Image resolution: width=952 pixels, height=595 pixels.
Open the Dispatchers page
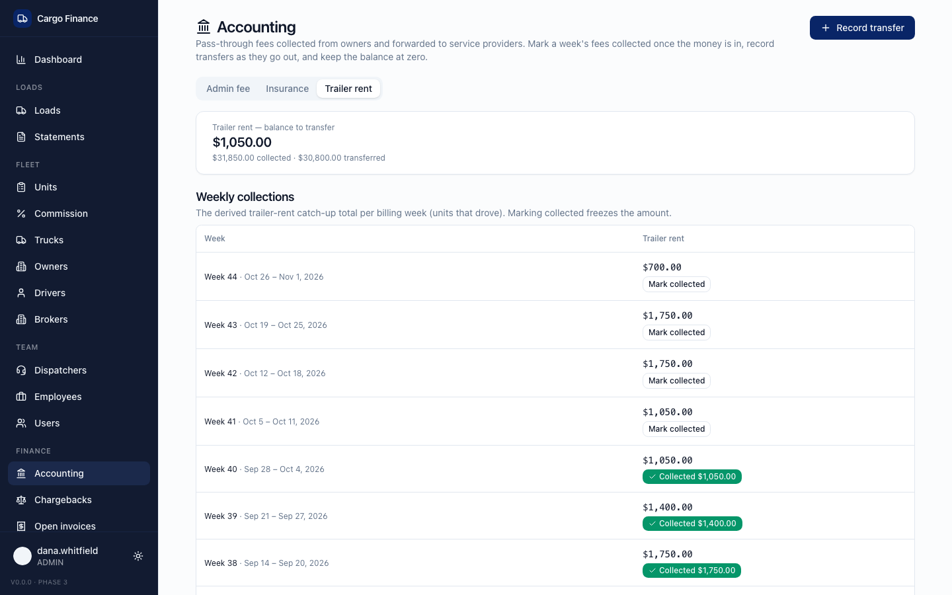79,370
